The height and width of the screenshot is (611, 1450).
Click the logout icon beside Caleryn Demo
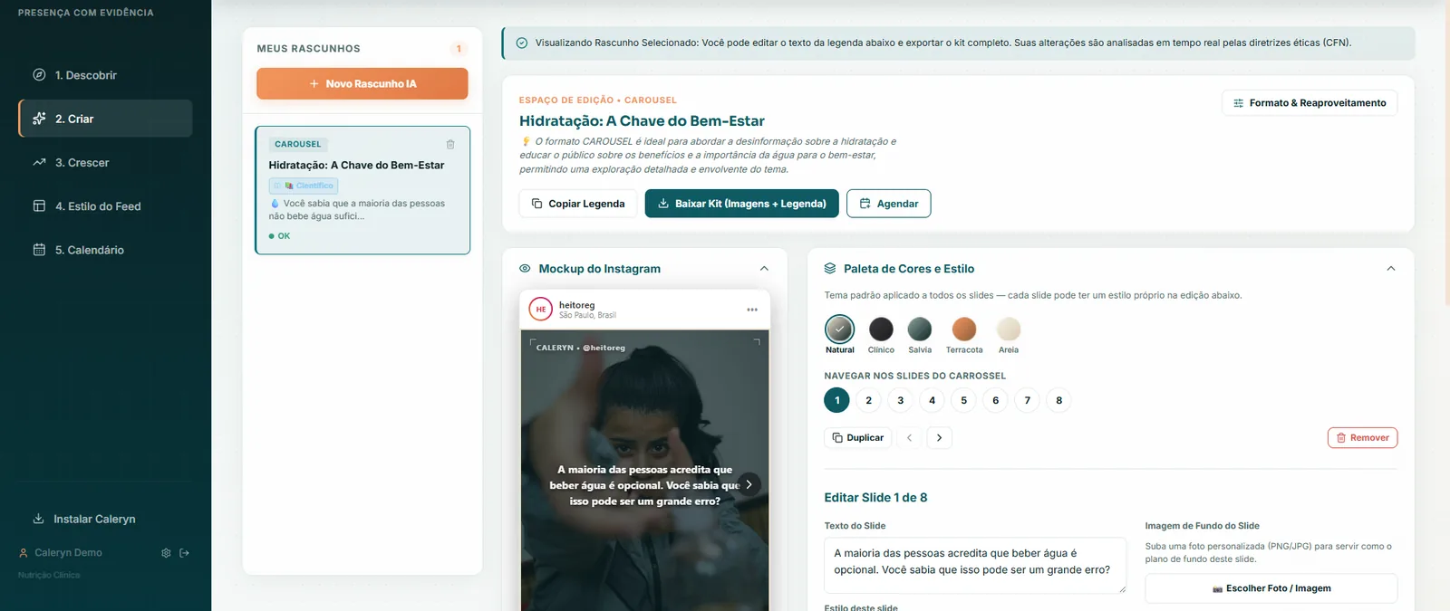185,553
